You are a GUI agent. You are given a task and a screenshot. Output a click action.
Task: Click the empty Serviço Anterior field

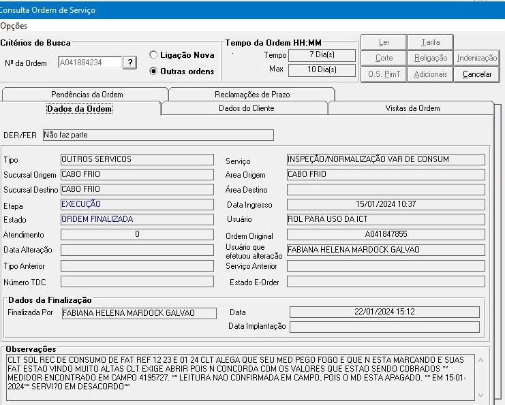click(386, 266)
